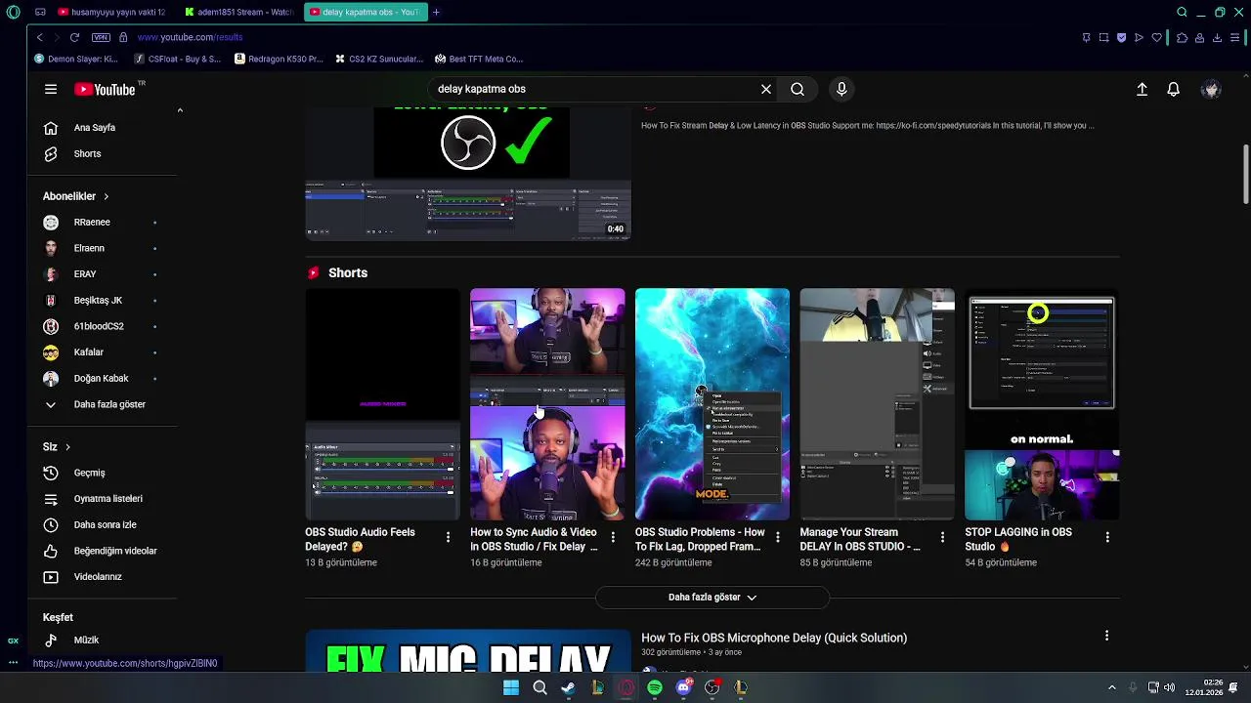
Task: Go back with browser back arrow
Action: [x=39, y=37]
